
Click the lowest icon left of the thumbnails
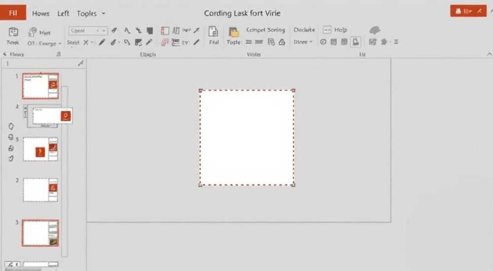click(11, 158)
